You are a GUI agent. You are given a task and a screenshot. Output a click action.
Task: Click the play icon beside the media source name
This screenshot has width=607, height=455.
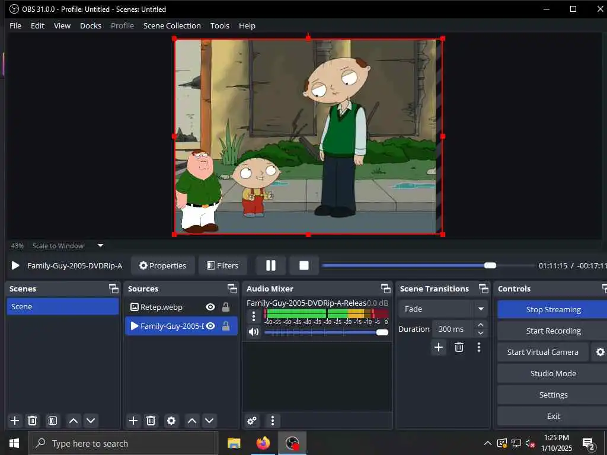coord(15,265)
